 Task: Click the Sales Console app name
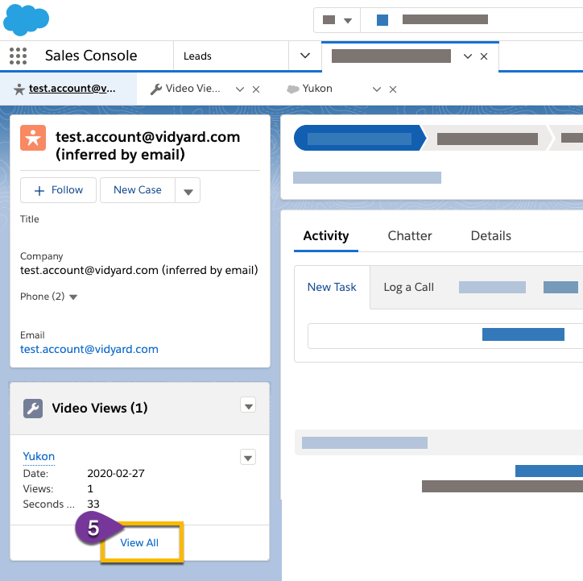coord(91,56)
